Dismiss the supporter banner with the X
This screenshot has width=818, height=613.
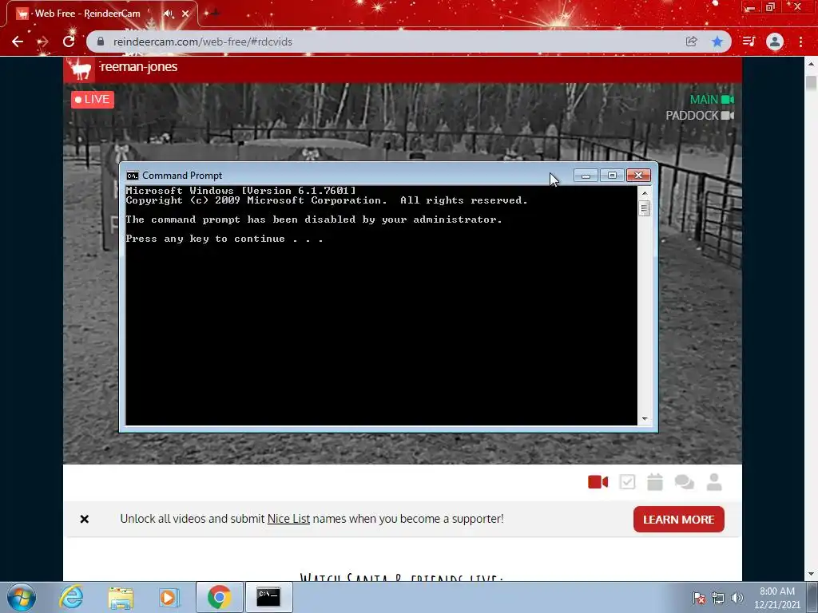pos(85,519)
